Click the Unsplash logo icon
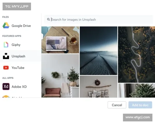This screenshot has height=124, width=155. pos(6,56)
